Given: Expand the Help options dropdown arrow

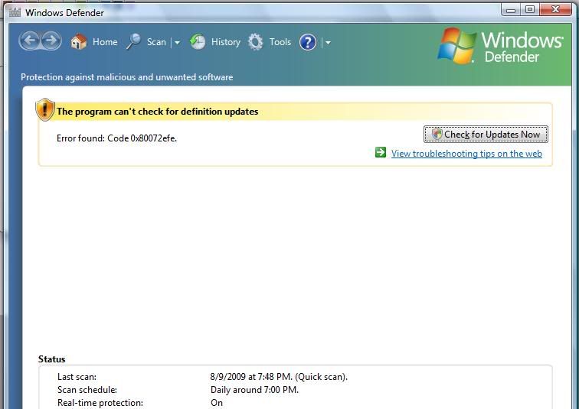Looking at the screenshot, I should point(328,43).
